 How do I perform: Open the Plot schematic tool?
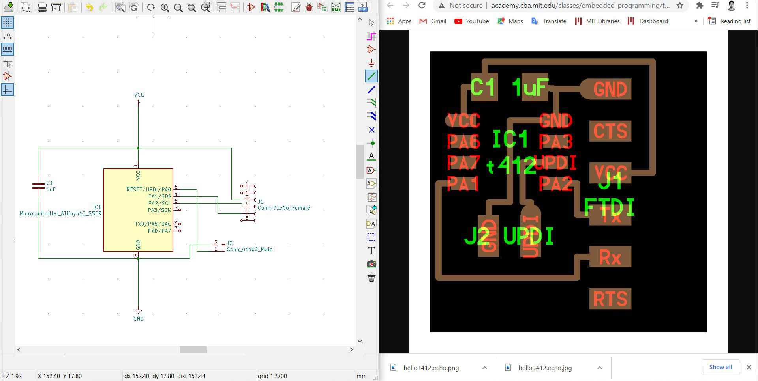56,7
